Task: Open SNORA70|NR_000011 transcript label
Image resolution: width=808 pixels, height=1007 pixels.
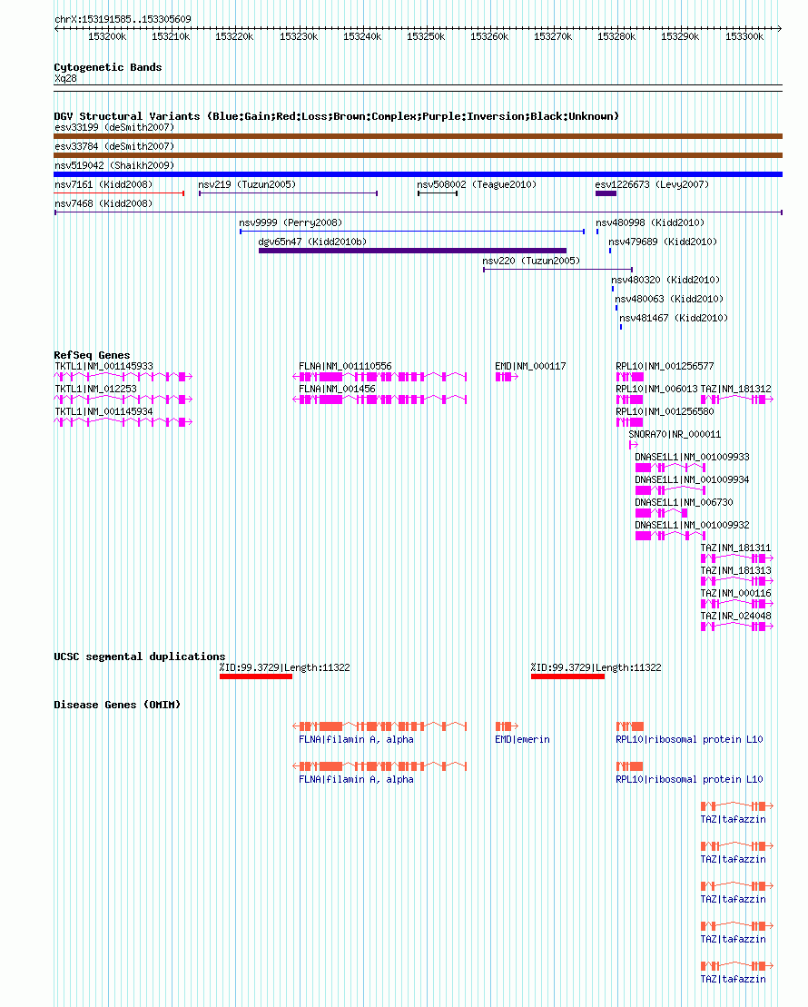Action: 675,435
